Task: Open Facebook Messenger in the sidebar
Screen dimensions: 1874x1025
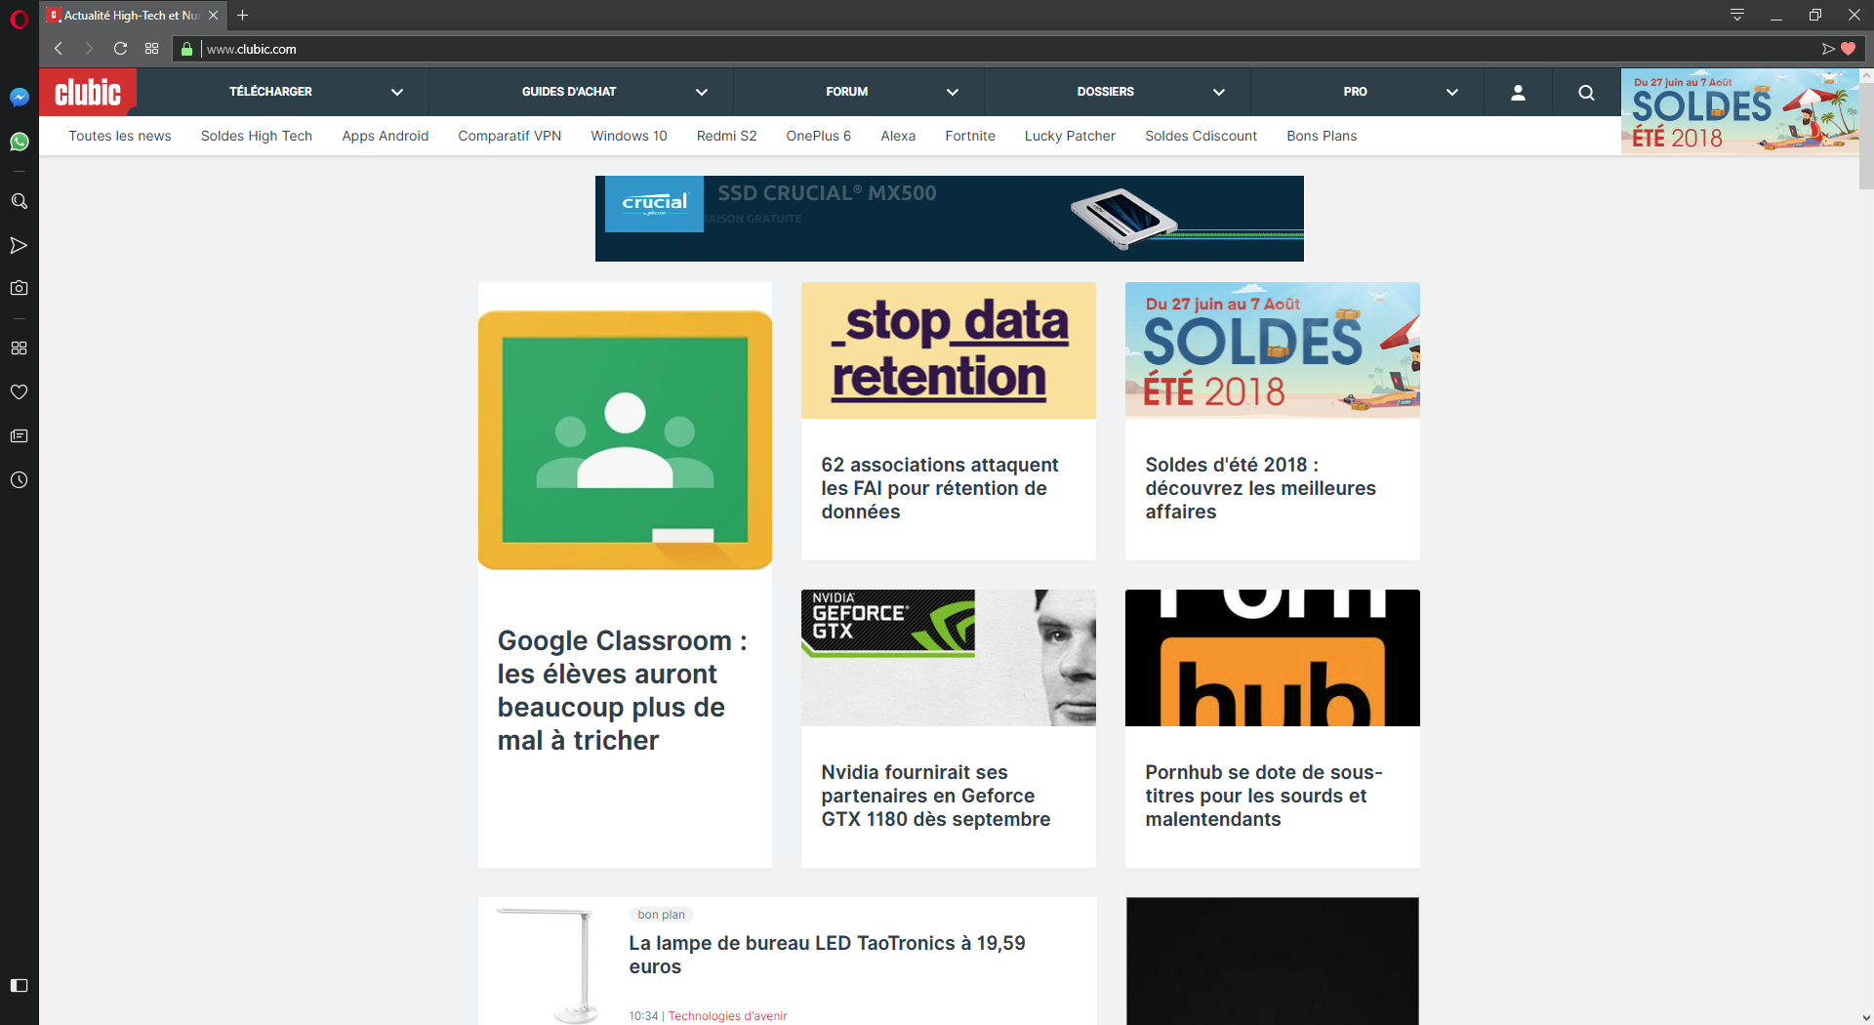Action: (19, 97)
